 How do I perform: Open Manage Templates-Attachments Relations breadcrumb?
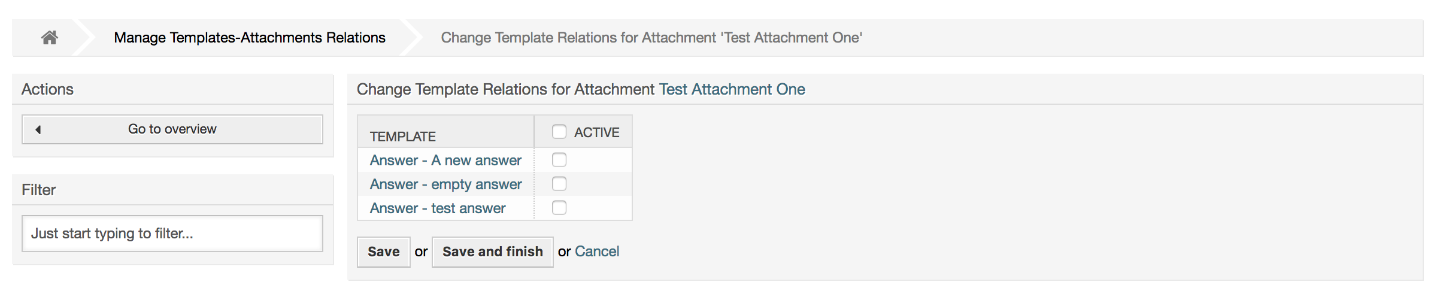(x=250, y=38)
